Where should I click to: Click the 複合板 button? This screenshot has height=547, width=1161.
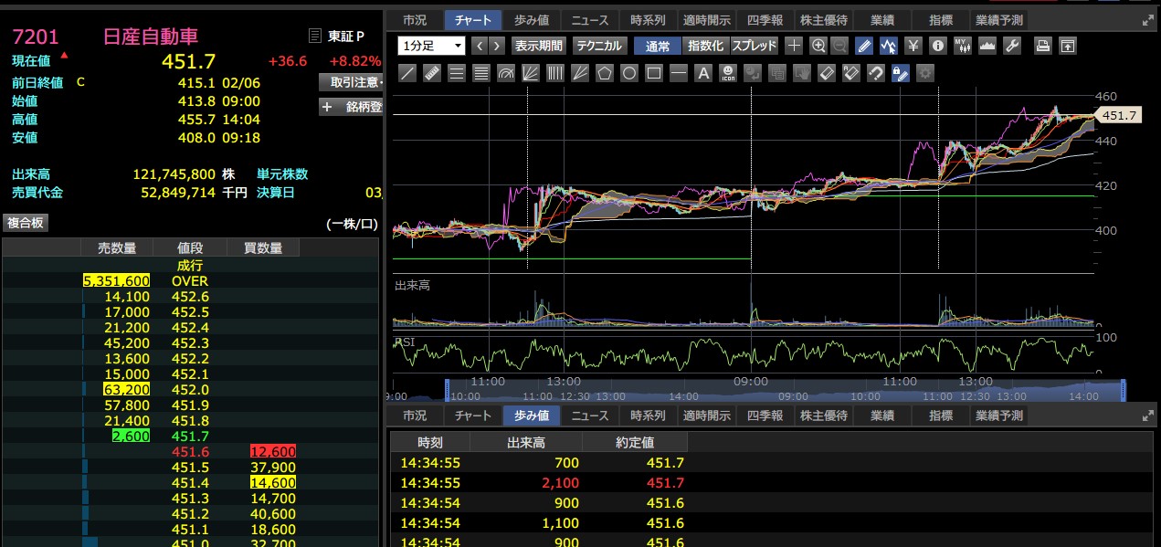pos(26,223)
